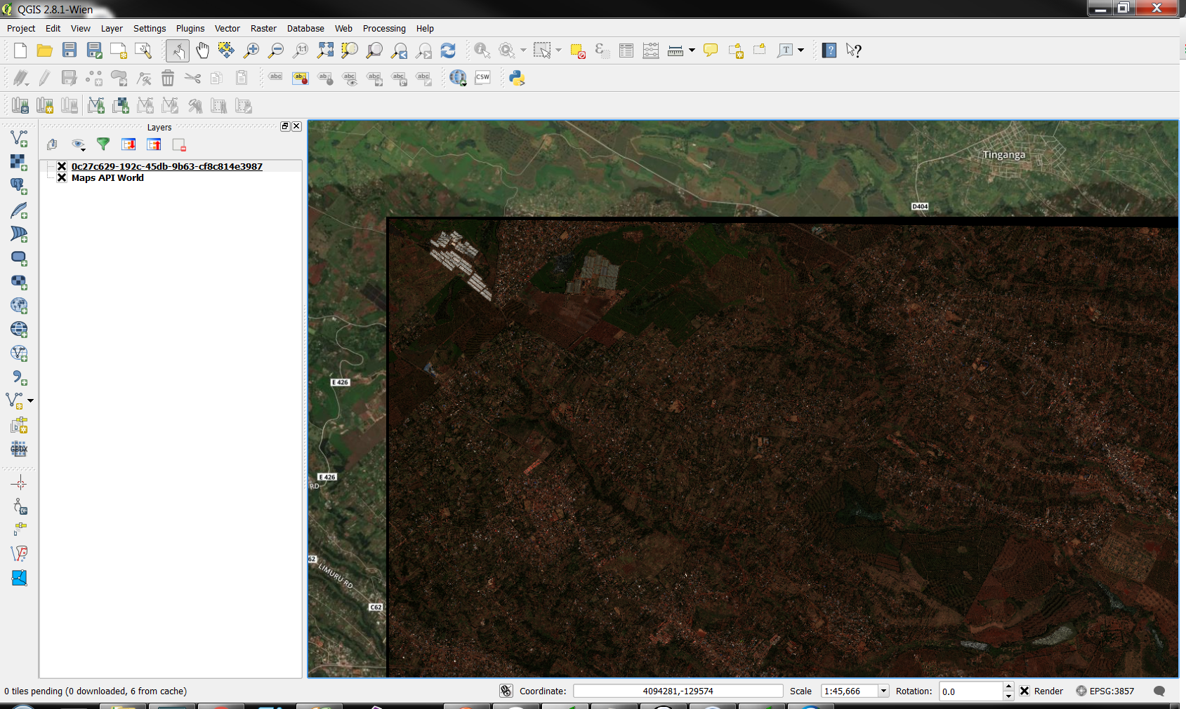Screen dimensions: 1186x709
Task: Open the Scale dropdown list
Action: (x=883, y=691)
